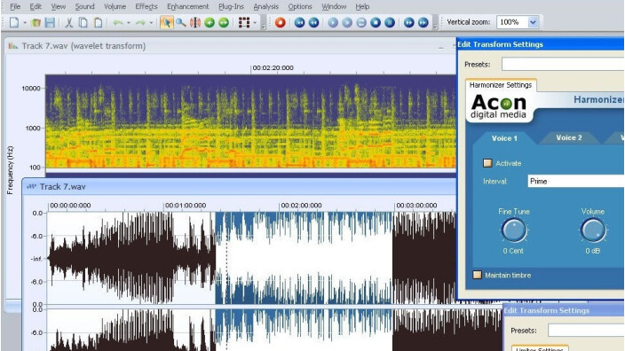Click the Stop playback button

pos(376,23)
